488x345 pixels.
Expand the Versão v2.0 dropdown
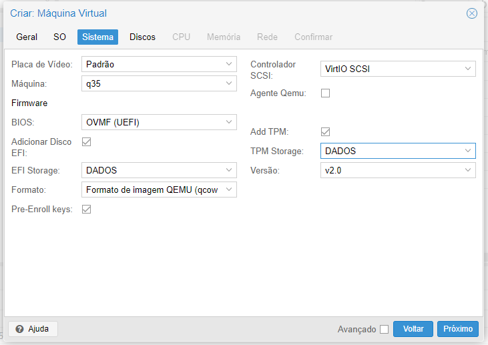(x=398, y=170)
